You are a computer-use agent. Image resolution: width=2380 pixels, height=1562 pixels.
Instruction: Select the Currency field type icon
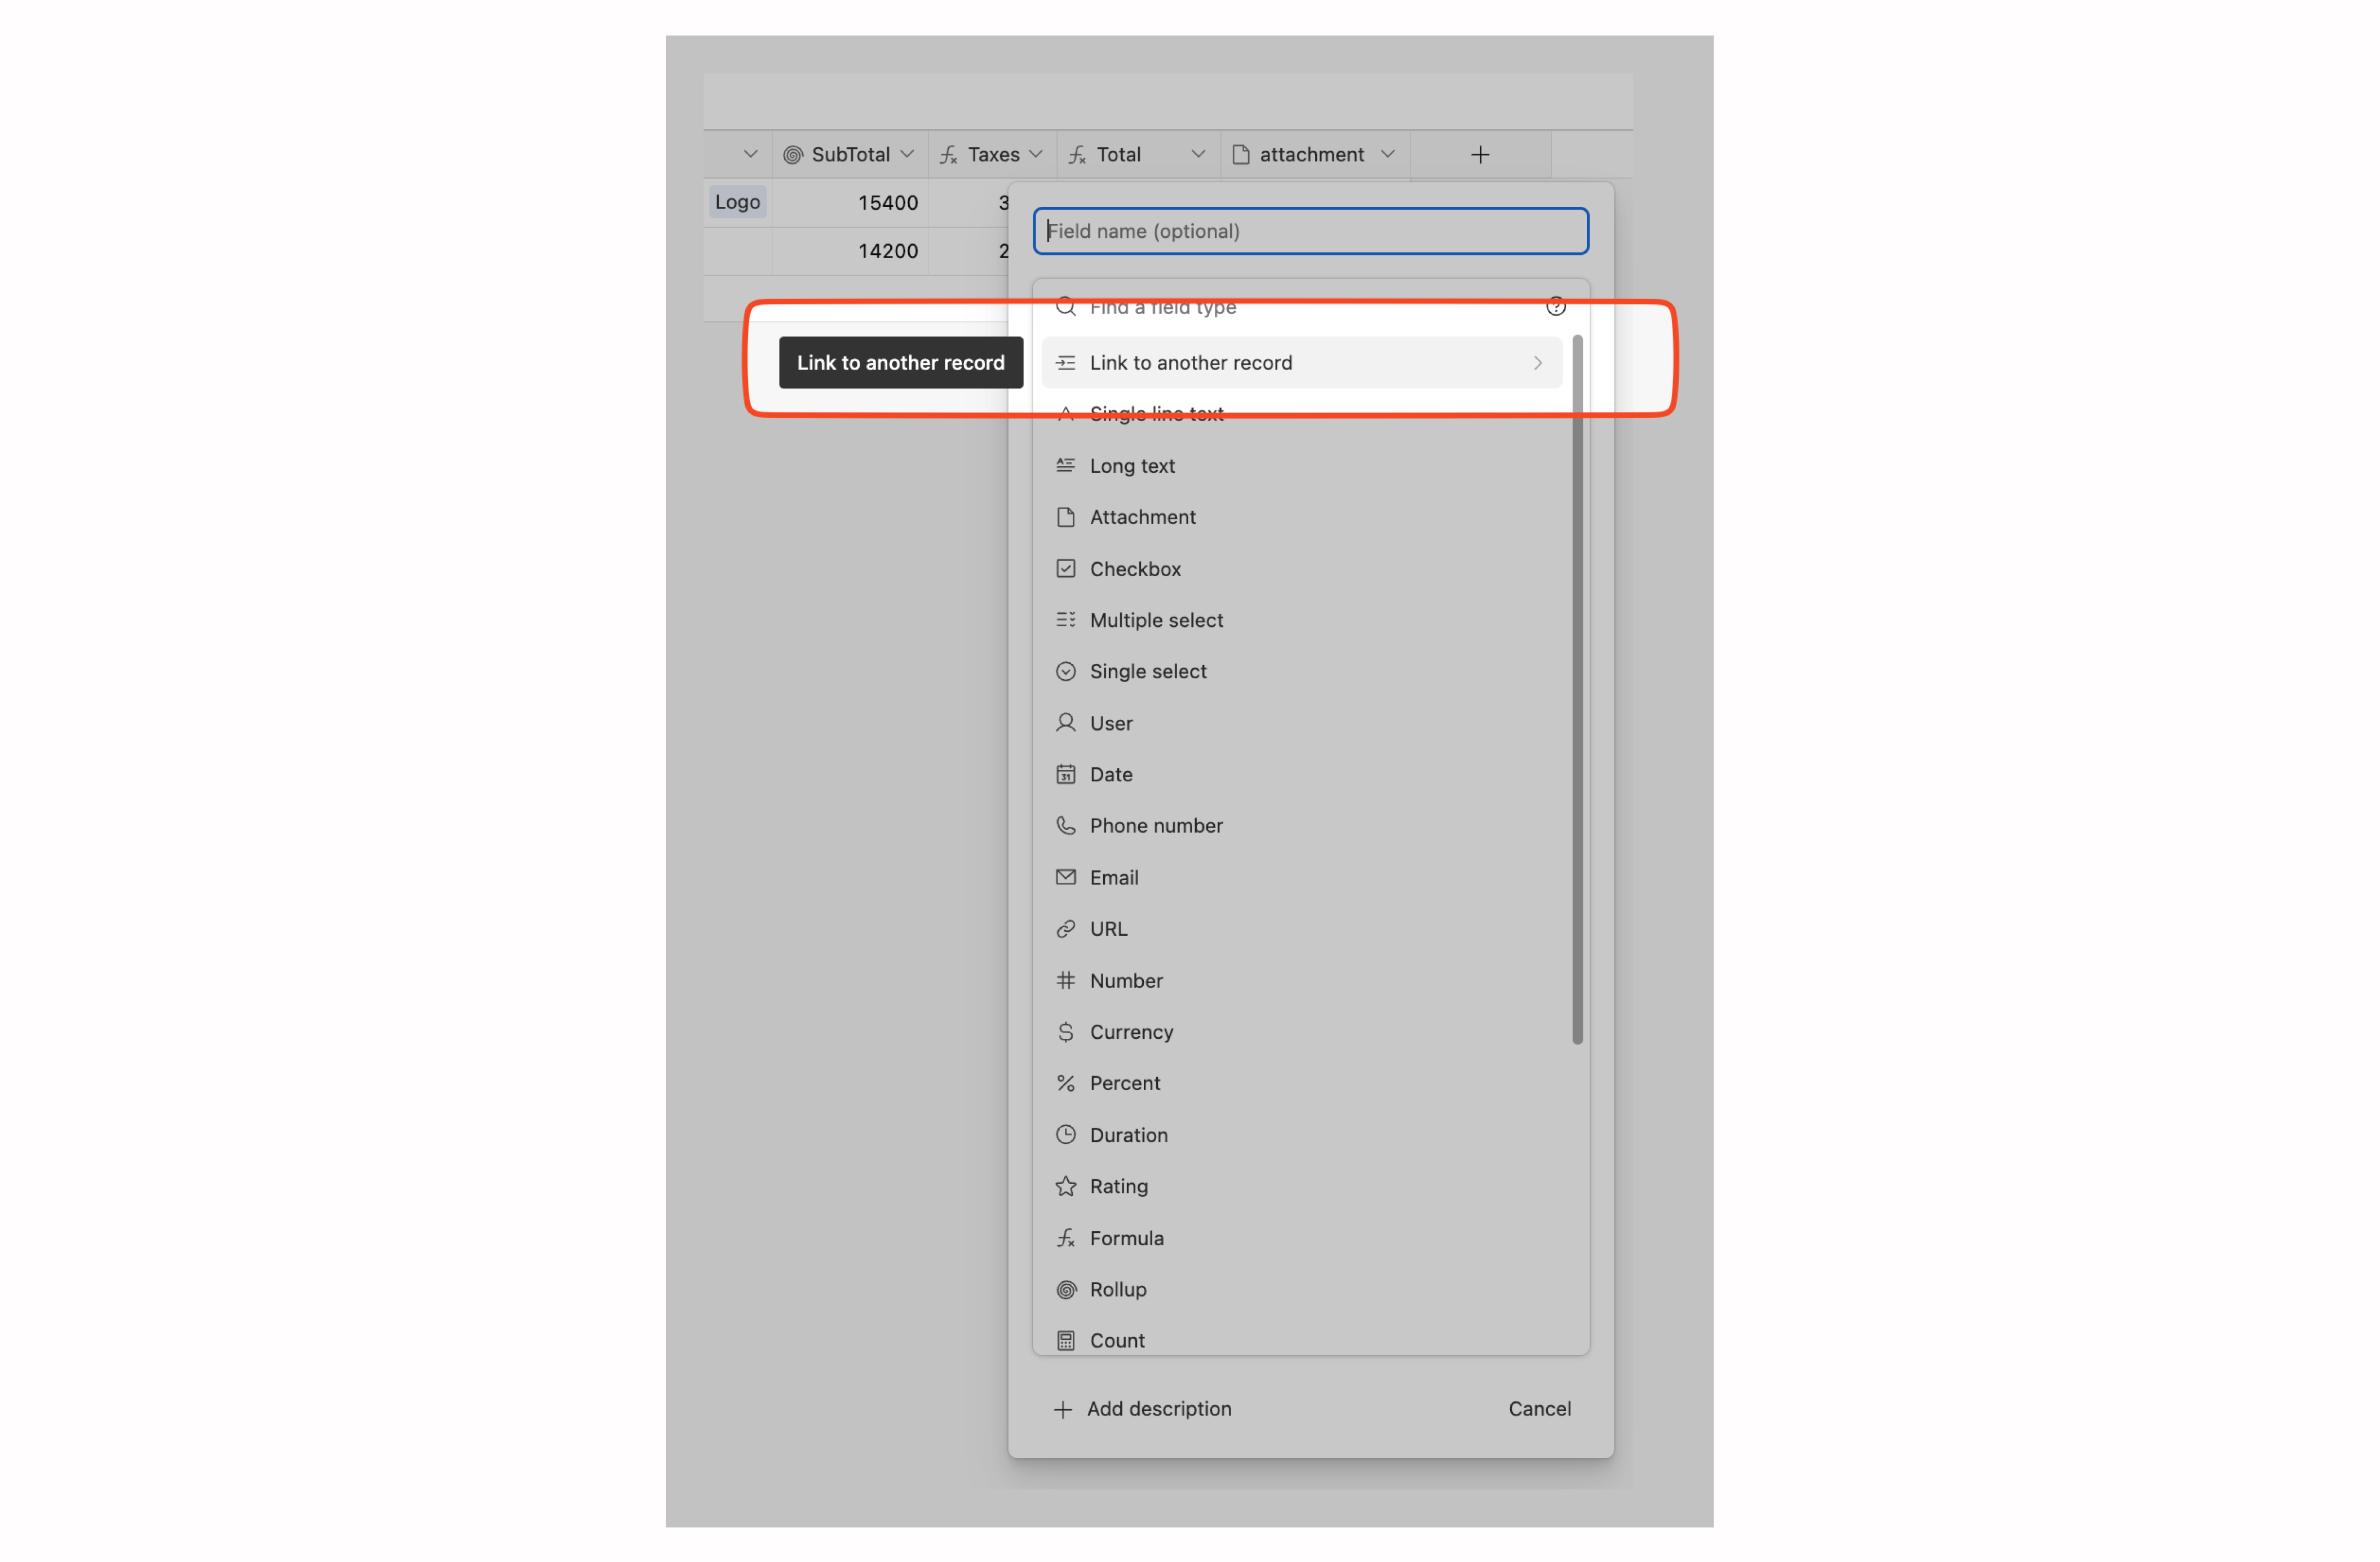tap(1066, 1031)
